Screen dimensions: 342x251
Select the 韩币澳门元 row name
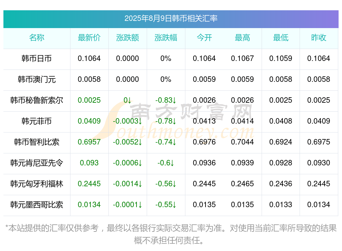coord(37,79)
